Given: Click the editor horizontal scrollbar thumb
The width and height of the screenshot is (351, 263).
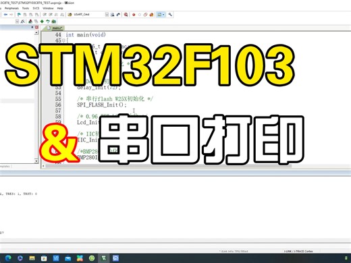Looking at the screenshot, I should [169, 166].
